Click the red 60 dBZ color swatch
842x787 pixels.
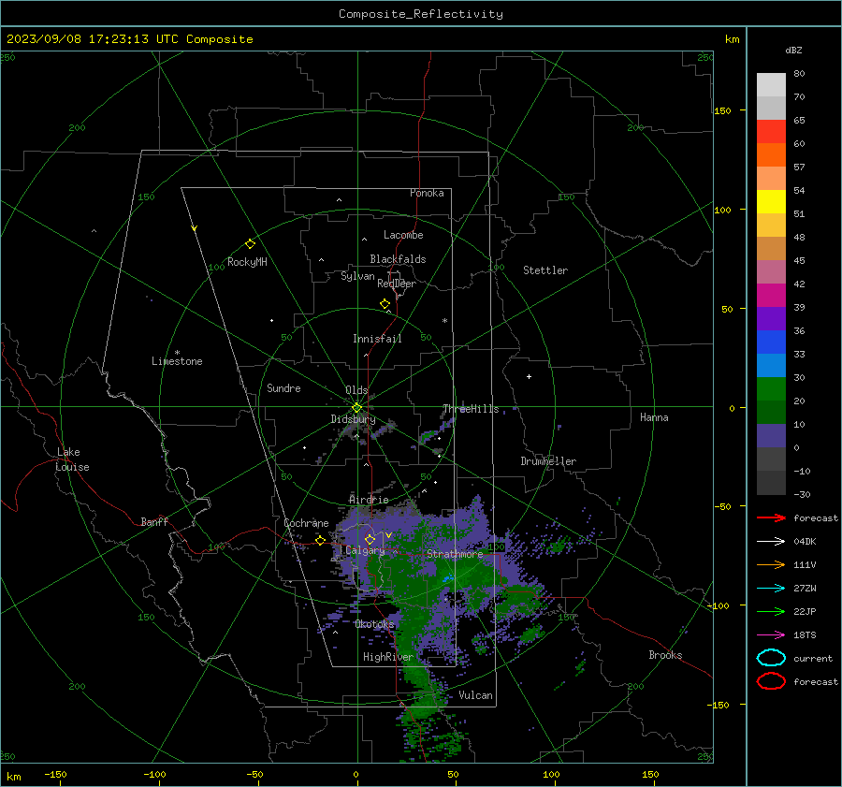coord(771,132)
